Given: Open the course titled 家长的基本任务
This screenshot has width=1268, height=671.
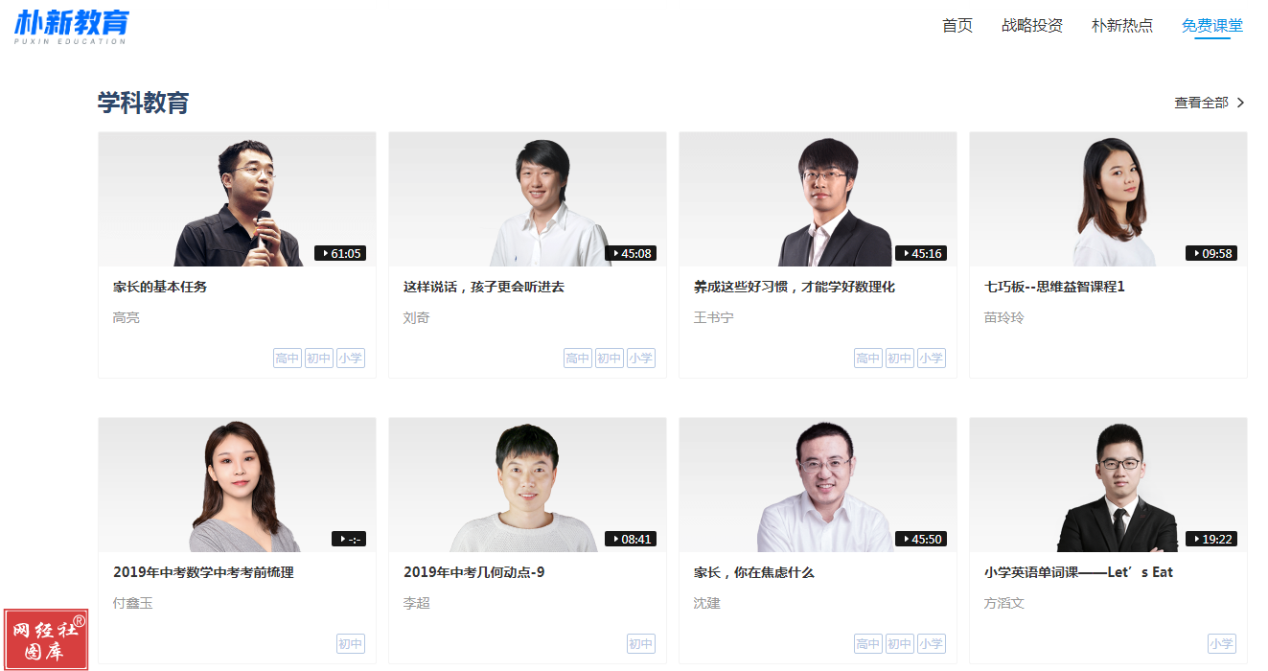Looking at the screenshot, I should 160,287.
